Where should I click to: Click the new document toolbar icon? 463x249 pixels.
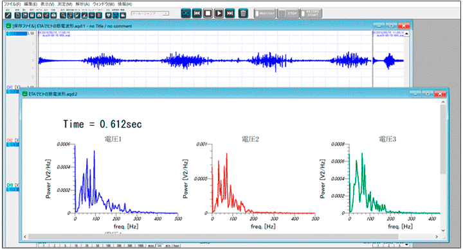coord(18,15)
